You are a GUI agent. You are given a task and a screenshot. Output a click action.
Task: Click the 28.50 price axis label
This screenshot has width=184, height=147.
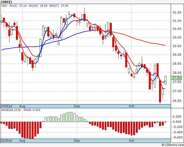point(177,64)
